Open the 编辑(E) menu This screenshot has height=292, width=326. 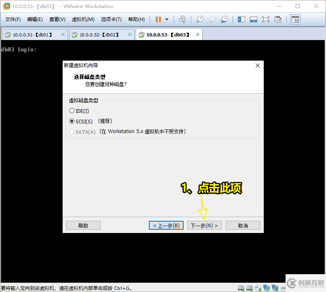35,19
